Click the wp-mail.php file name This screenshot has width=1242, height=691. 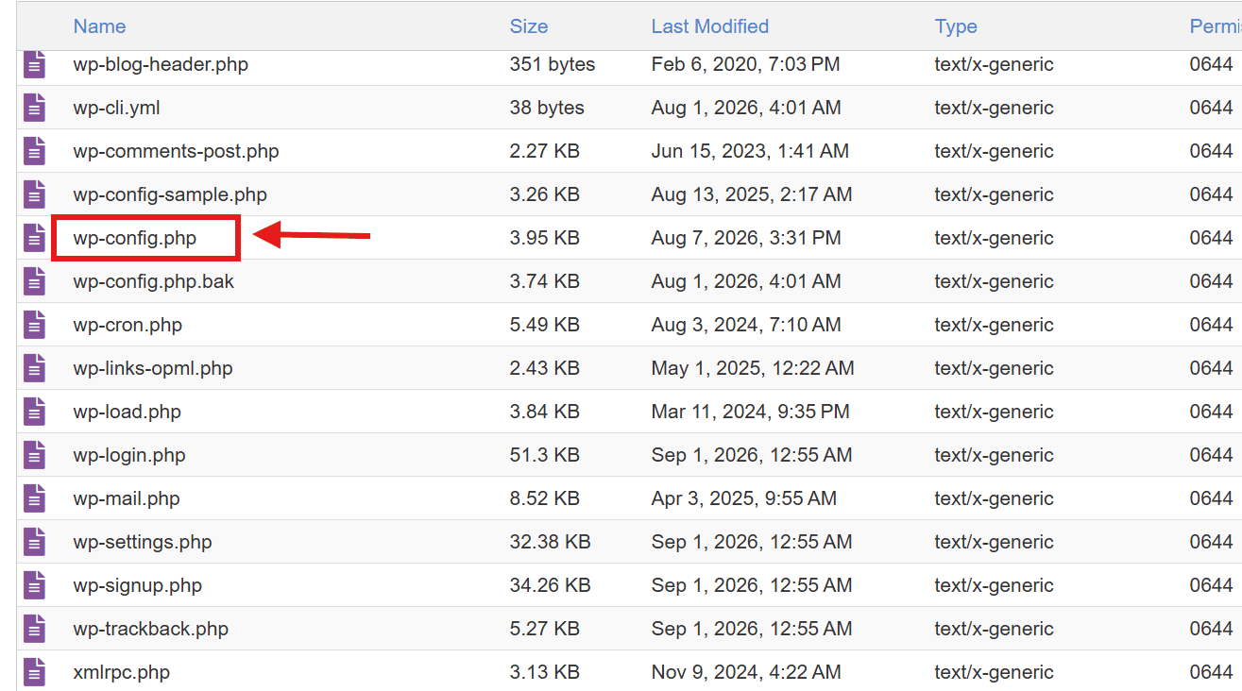coord(127,498)
